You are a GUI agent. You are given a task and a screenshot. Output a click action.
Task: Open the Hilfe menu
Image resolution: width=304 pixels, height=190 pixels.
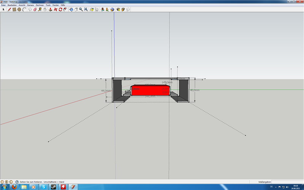click(x=63, y=5)
